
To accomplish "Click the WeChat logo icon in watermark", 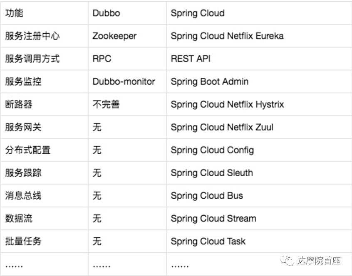I will click(287, 260).
